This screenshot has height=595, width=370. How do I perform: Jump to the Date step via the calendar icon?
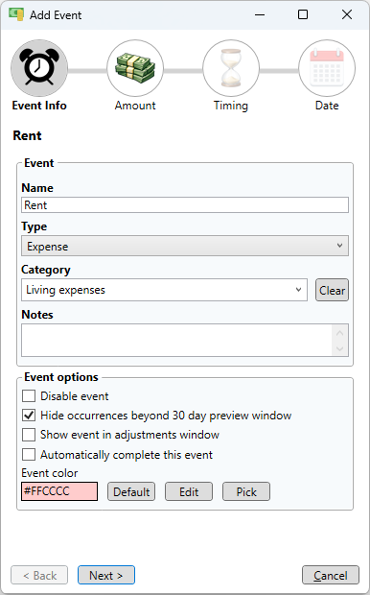pos(327,68)
